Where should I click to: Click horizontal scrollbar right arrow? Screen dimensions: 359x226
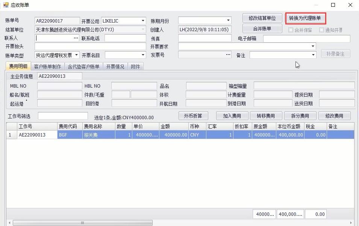click(351, 223)
